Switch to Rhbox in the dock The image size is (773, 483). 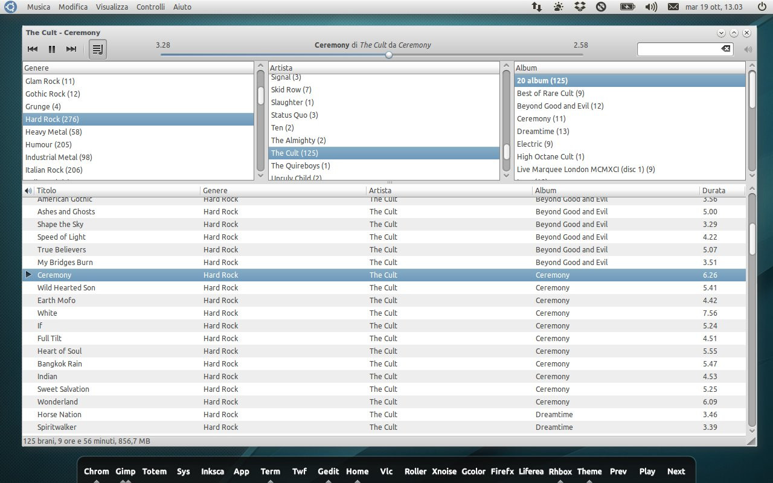tap(560, 472)
